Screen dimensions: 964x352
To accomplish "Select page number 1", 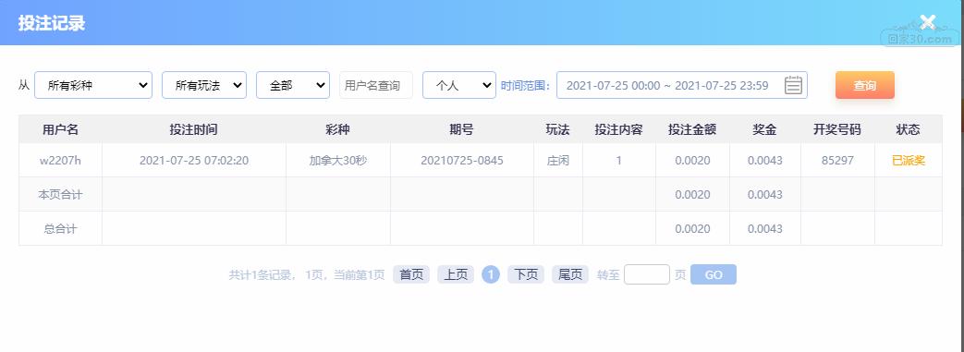I will click(491, 274).
